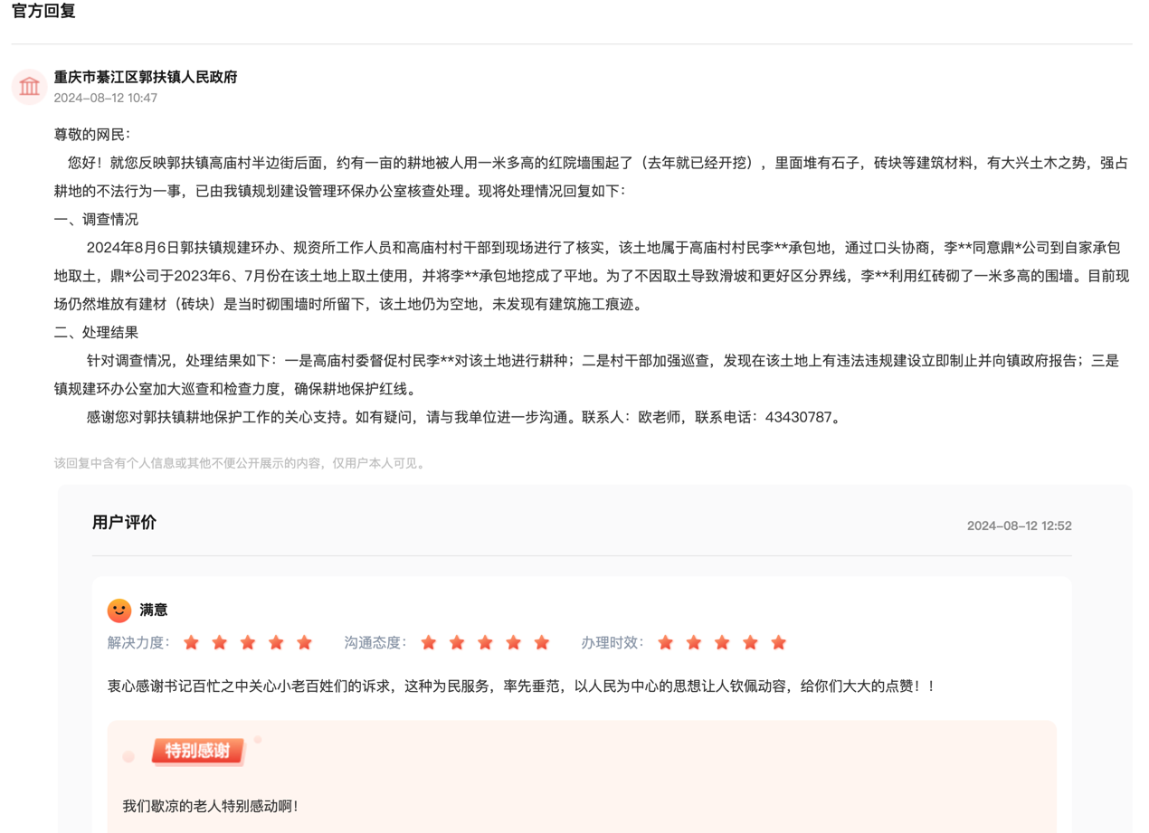This screenshot has height=833, width=1149.
Task: Click the last star of the 办理时效 rating
Action: [778, 642]
